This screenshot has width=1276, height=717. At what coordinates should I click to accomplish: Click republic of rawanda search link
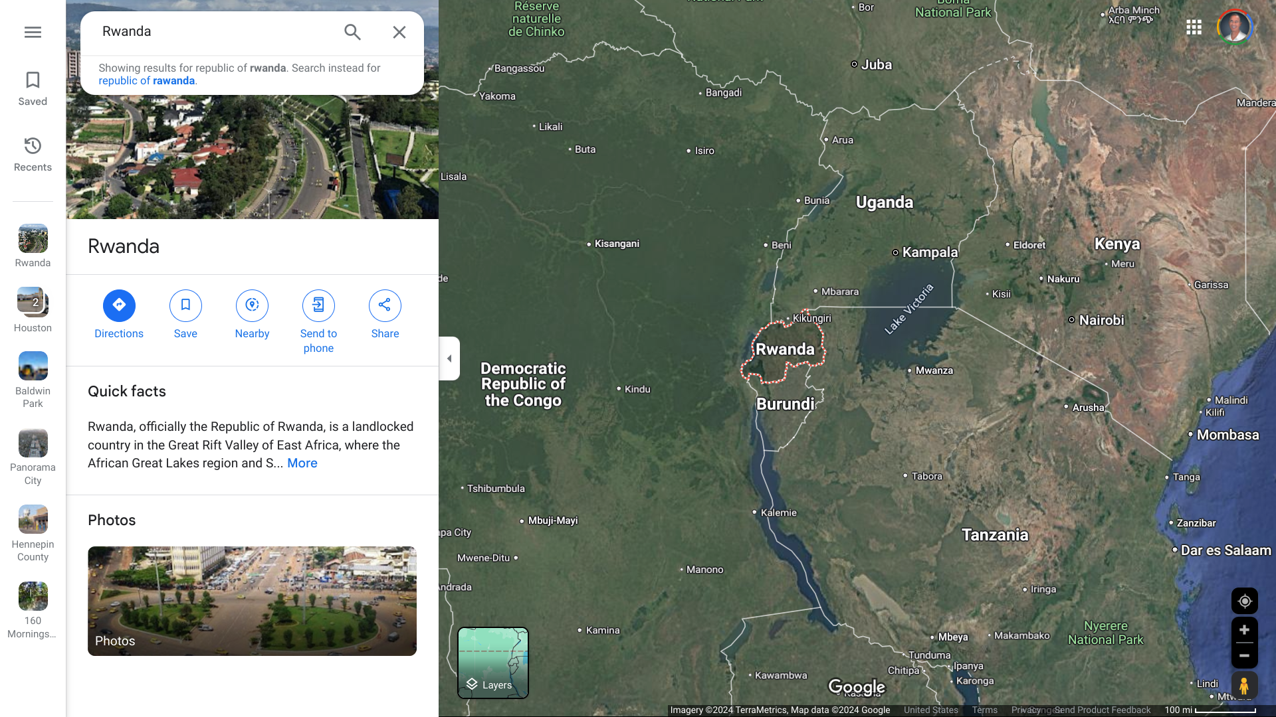[146, 81]
